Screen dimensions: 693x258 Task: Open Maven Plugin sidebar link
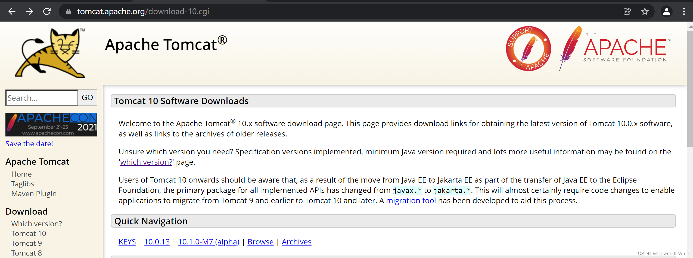pyautogui.click(x=34, y=193)
